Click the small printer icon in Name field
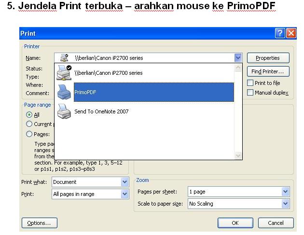 tap(64, 58)
